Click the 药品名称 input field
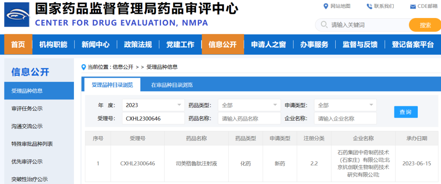441x184 pixels. tap(249, 118)
